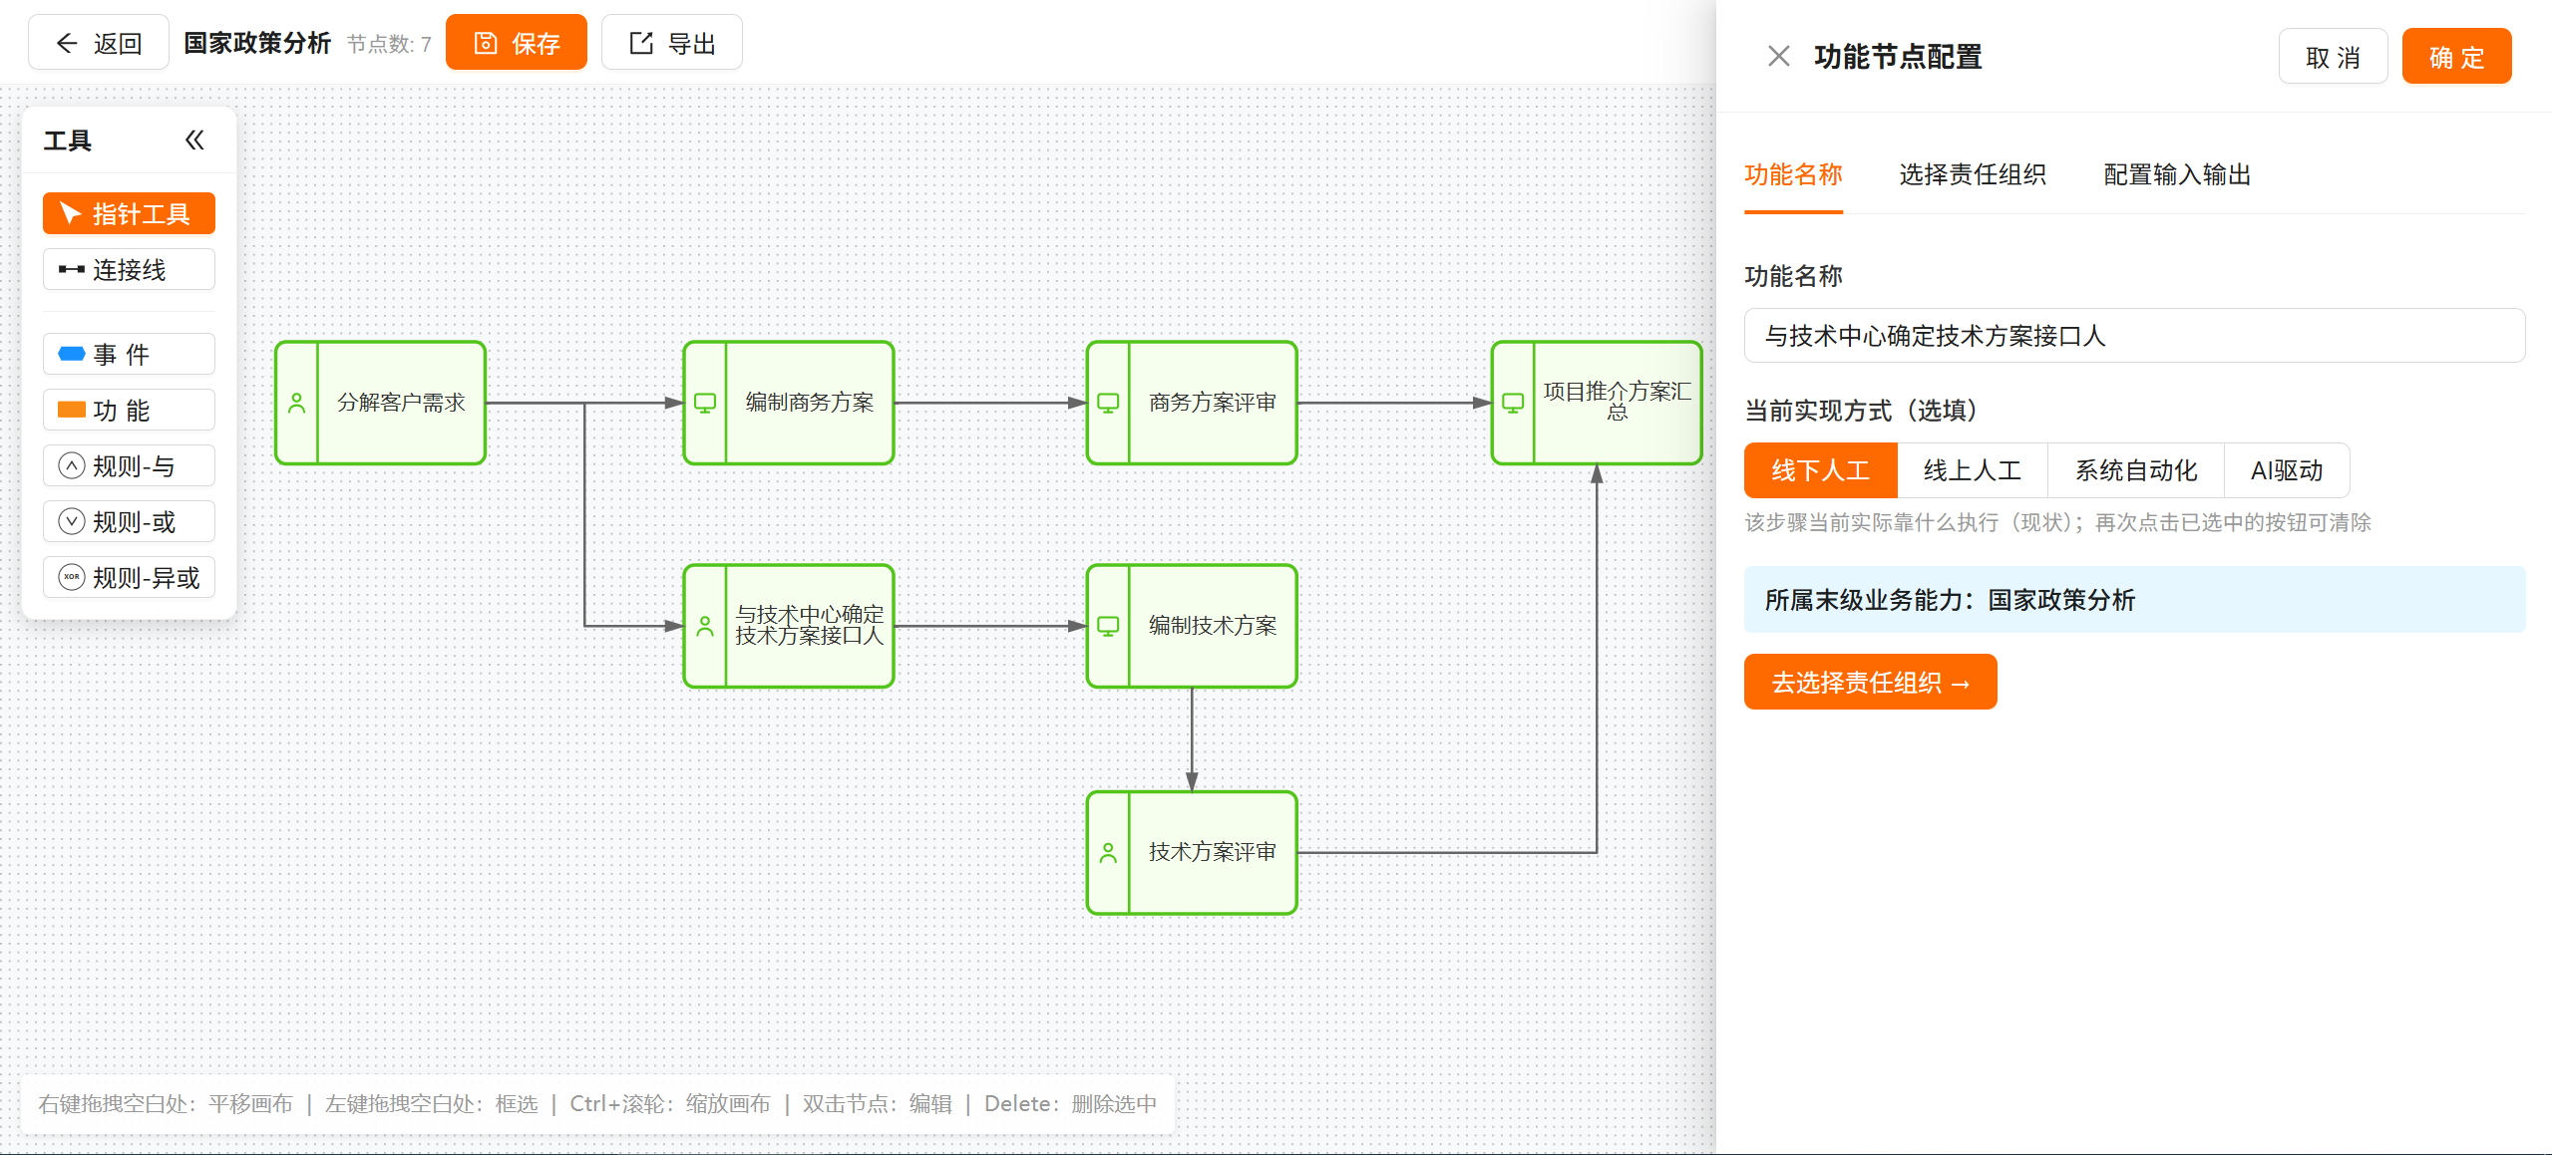The height and width of the screenshot is (1155, 2552).
Task: Save the diagram with 保存
Action: tap(517, 43)
